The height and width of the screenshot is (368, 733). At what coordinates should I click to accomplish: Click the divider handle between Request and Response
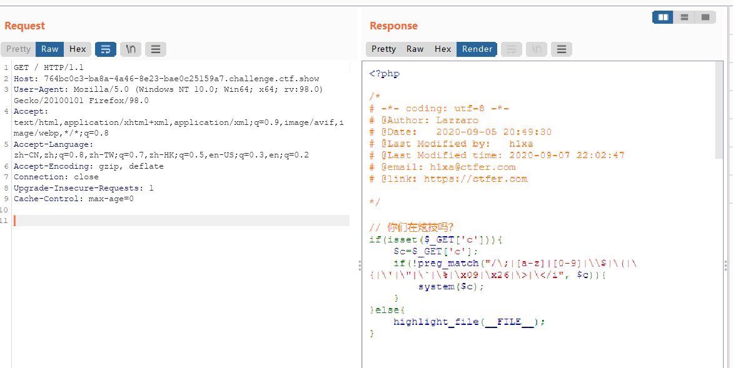[x=360, y=266]
